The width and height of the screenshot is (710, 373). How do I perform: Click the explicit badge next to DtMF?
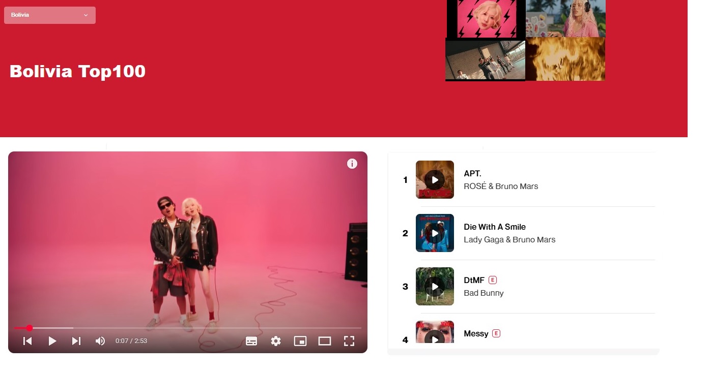coord(492,280)
